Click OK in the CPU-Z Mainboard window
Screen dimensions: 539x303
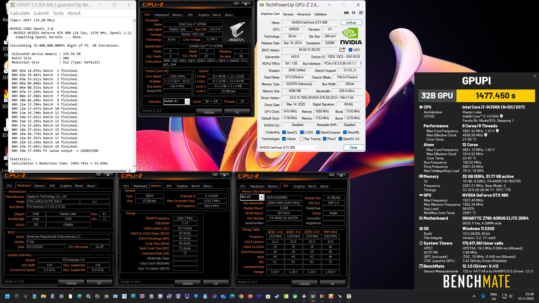click(99, 283)
